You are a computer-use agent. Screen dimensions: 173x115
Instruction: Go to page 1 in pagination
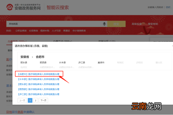(x=30, y=100)
